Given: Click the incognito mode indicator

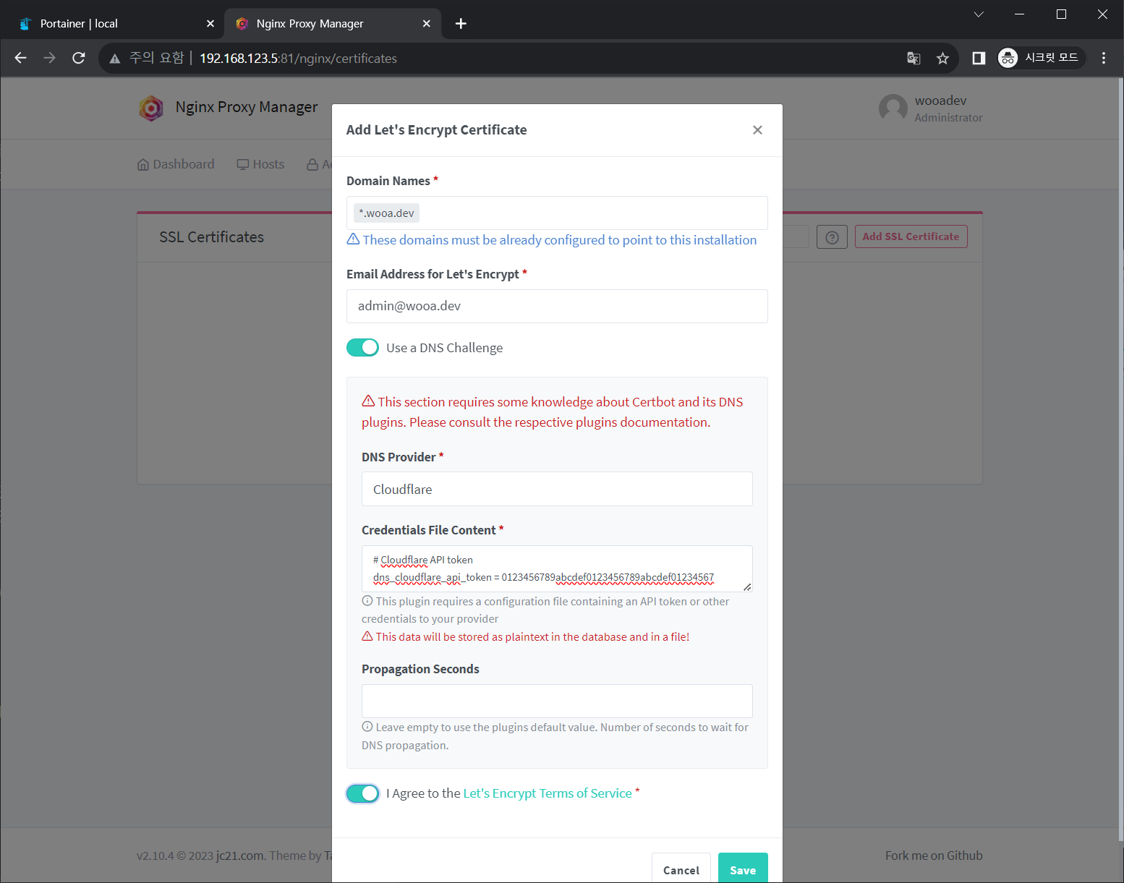Looking at the screenshot, I should click(1040, 58).
